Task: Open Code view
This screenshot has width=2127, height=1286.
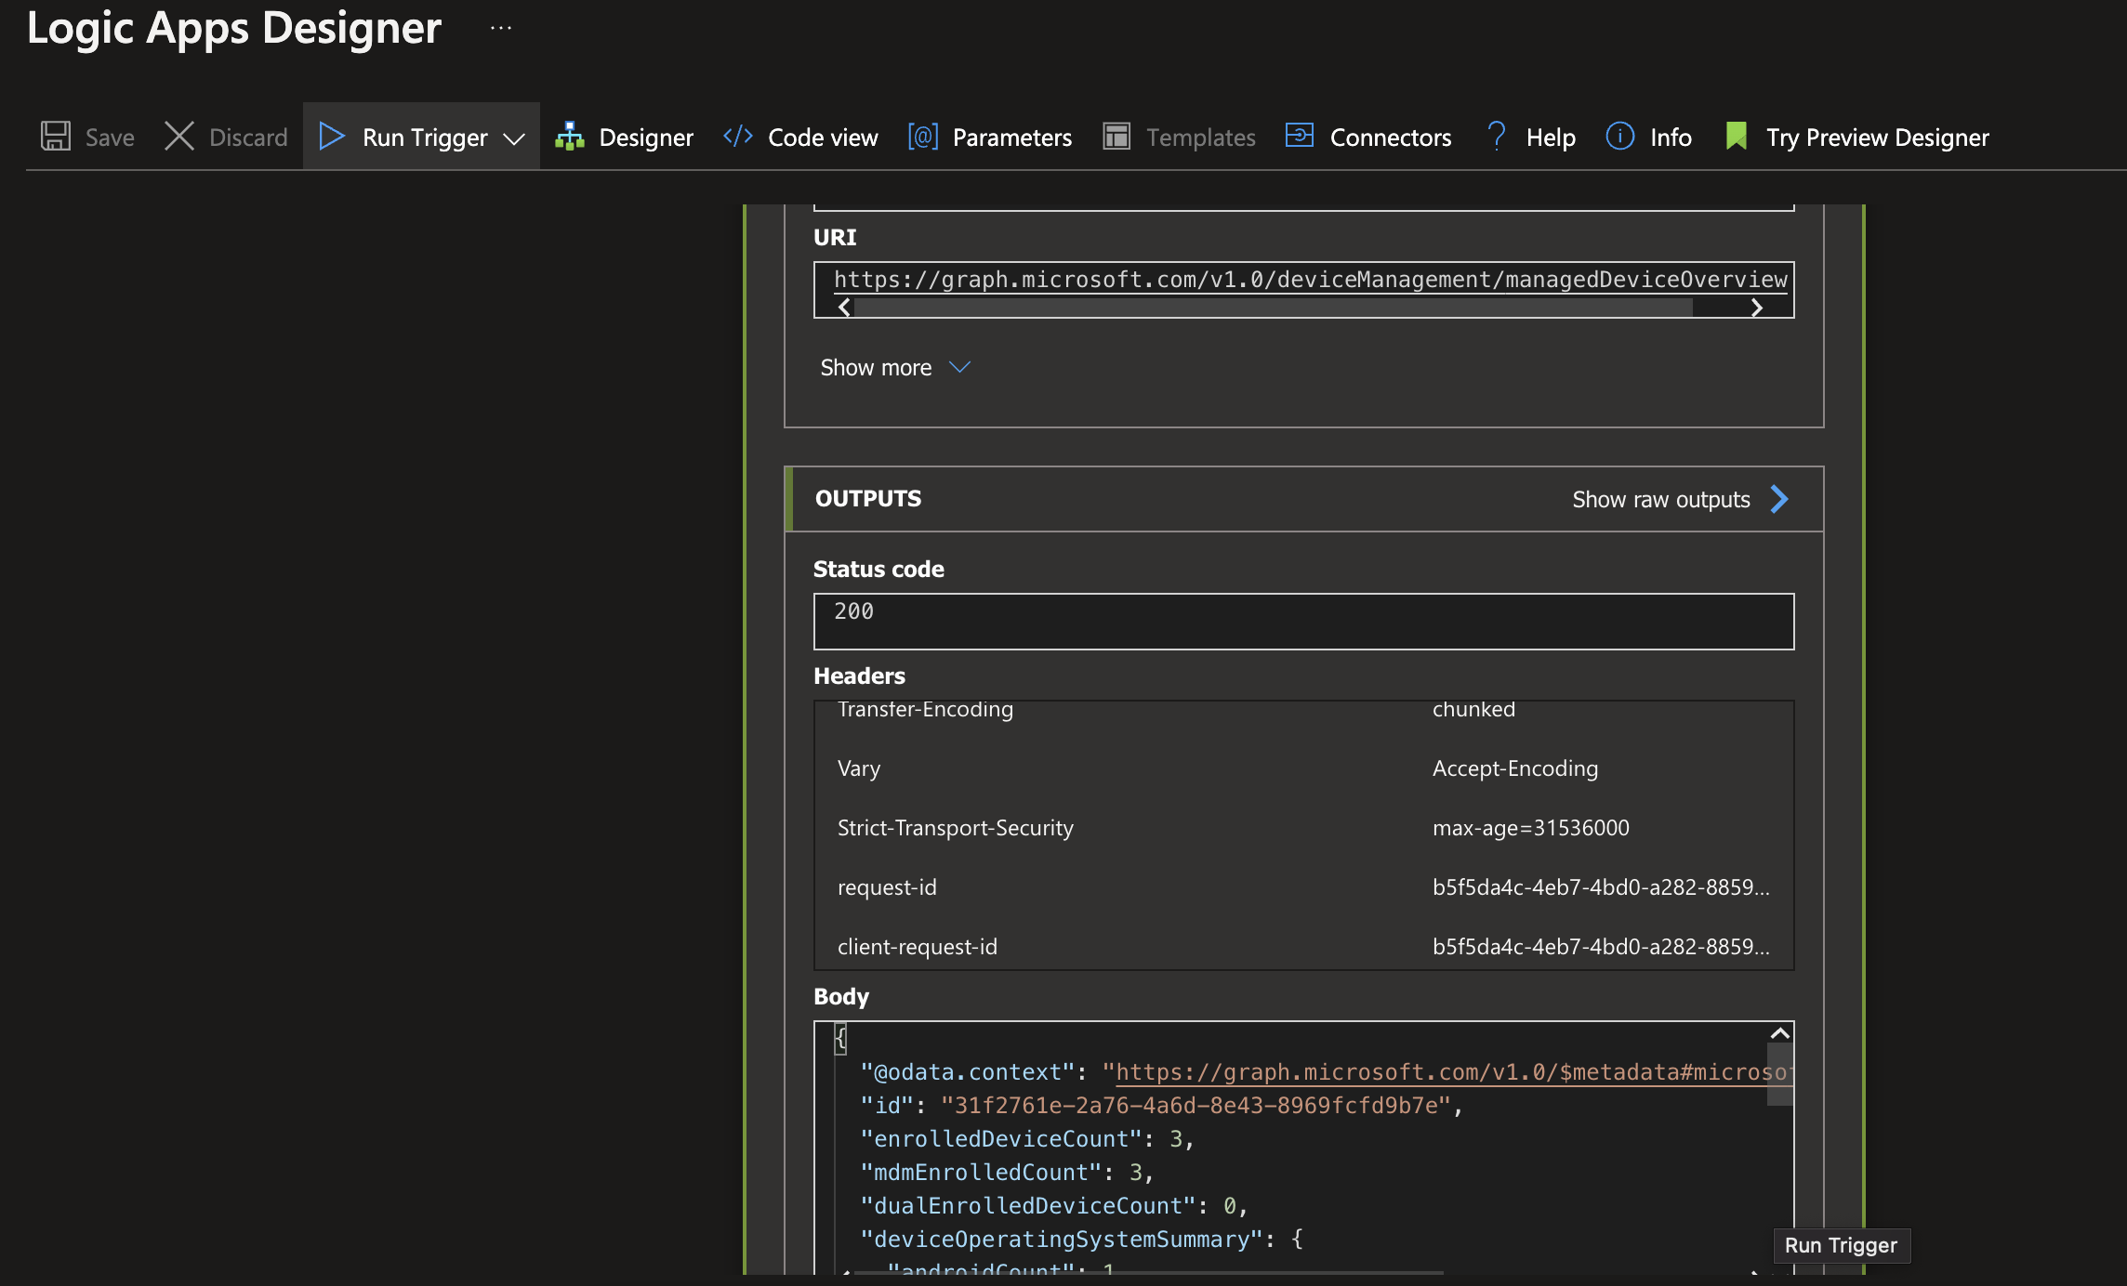Action: (799, 137)
